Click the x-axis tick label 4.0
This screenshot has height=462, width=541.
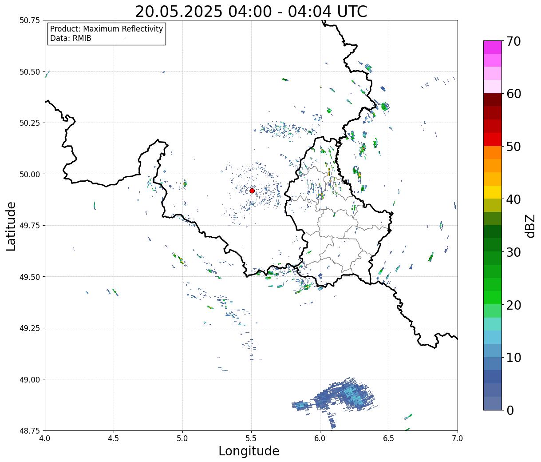45,438
